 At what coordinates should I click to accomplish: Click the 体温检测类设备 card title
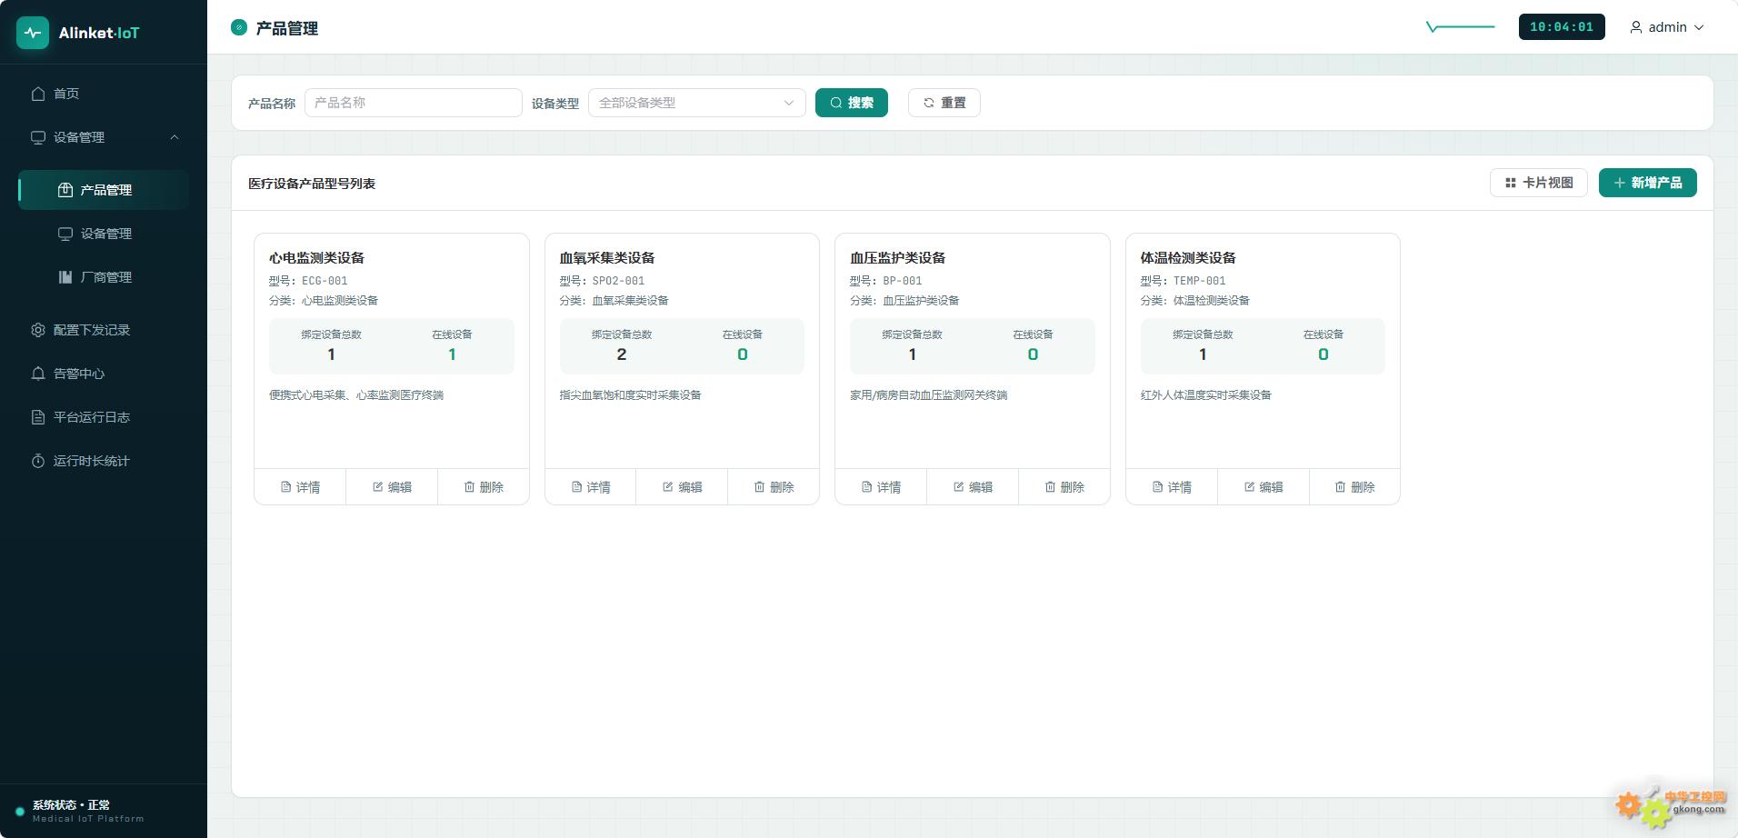1188,258
